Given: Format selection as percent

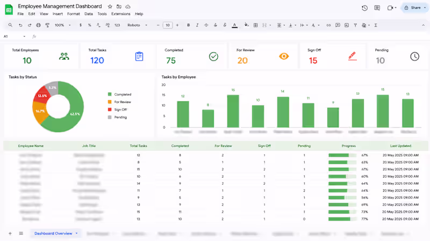Looking at the screenshot, I should 89,25.
